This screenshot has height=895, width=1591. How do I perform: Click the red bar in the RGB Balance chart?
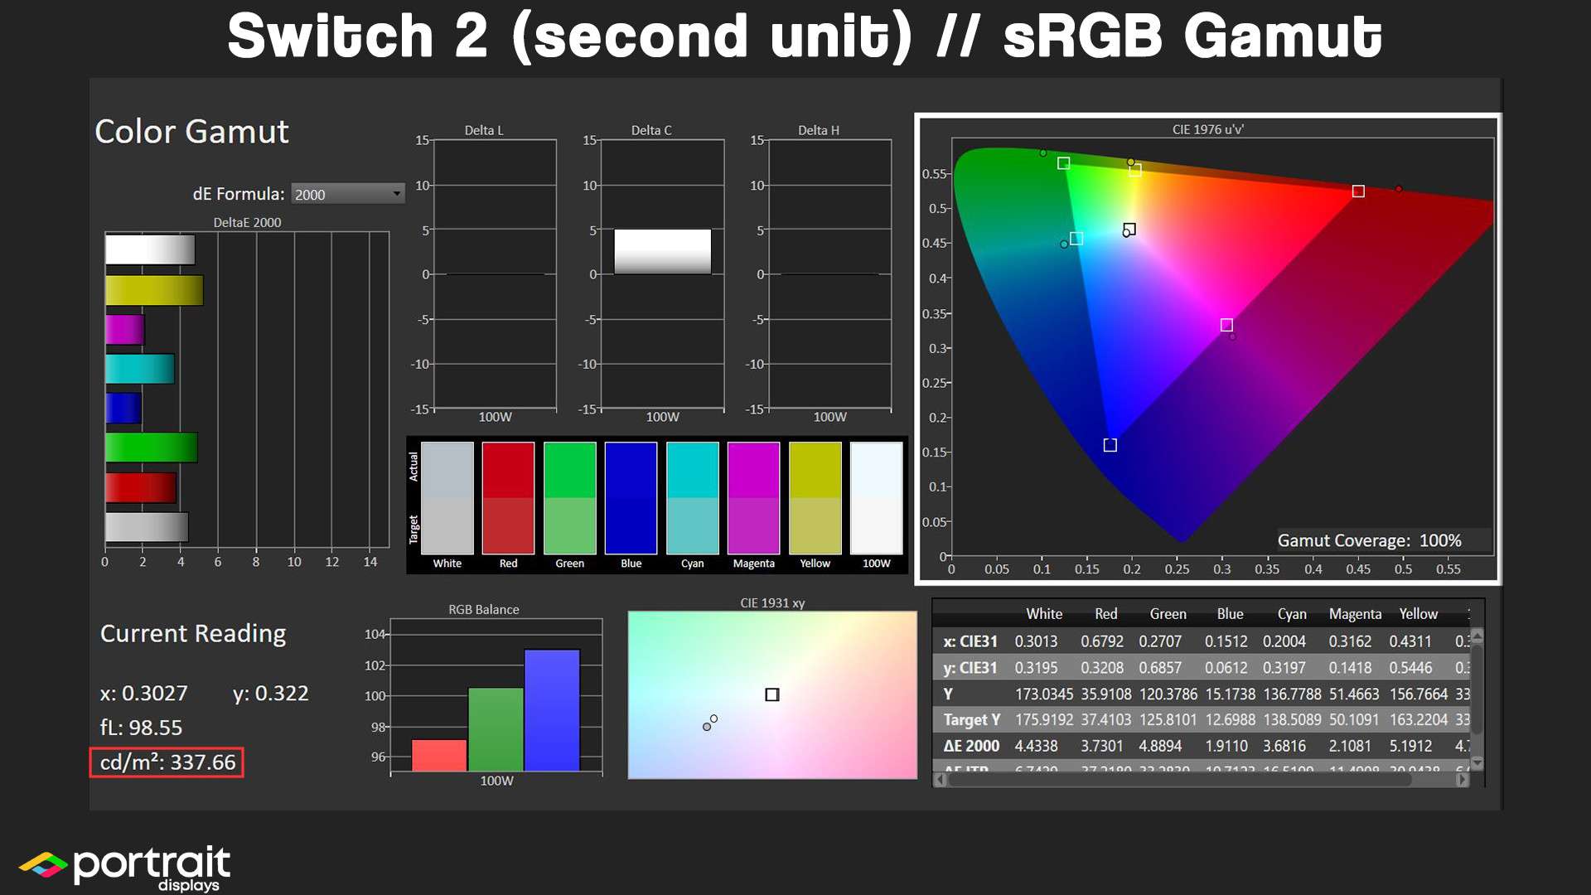coord(439,755)
